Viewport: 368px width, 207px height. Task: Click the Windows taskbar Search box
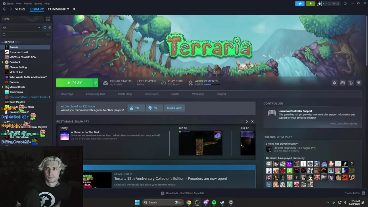click(x=162, y=202)
